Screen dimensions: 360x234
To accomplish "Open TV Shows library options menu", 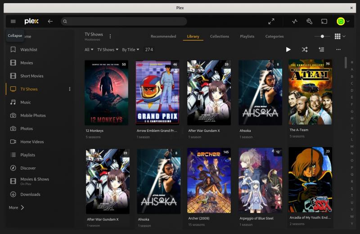I will click(110, 36).
